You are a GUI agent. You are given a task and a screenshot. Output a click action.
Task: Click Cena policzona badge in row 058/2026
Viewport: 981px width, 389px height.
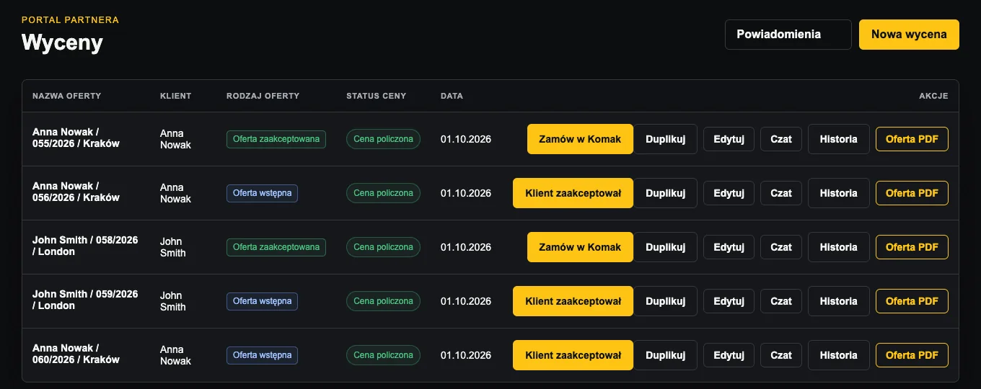coord(383,247)
